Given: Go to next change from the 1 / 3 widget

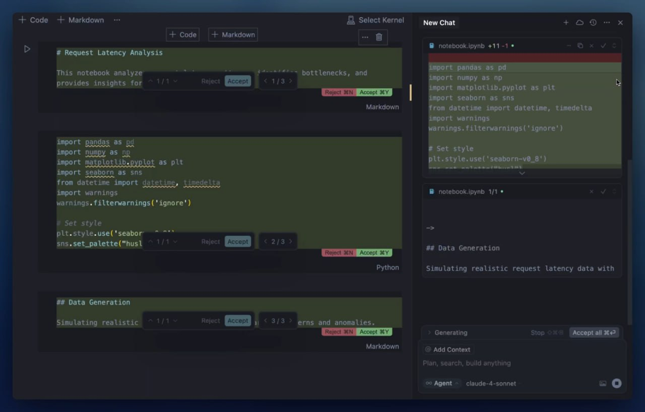Looking at the screenshot, I should [291, 81].
